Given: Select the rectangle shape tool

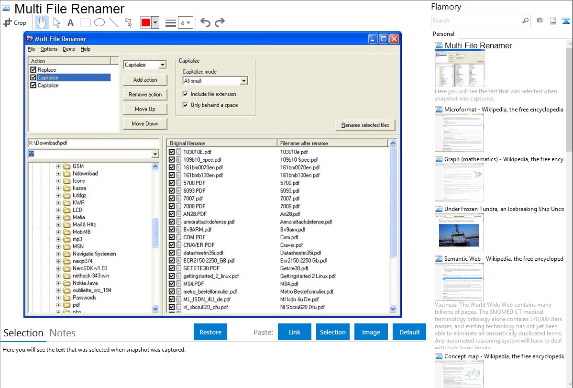Looking at the screenshot, I should click(x=85, y=22).
